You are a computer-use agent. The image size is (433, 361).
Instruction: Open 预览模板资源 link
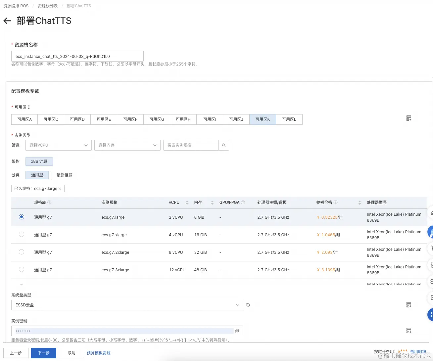point(99,353)
